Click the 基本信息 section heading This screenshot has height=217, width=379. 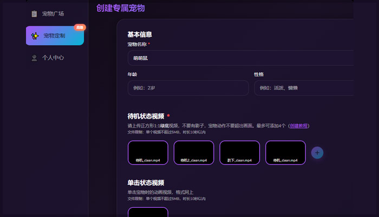click(x=140, y=35)
